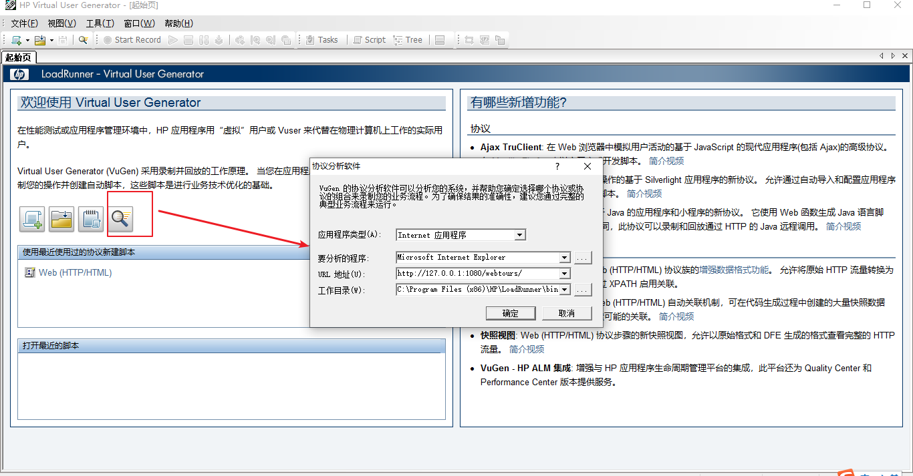Viewport: 913px width, 476px height.
Task: Click the large Protocol Advisor magnifier icon
Action: pos(121,219)
